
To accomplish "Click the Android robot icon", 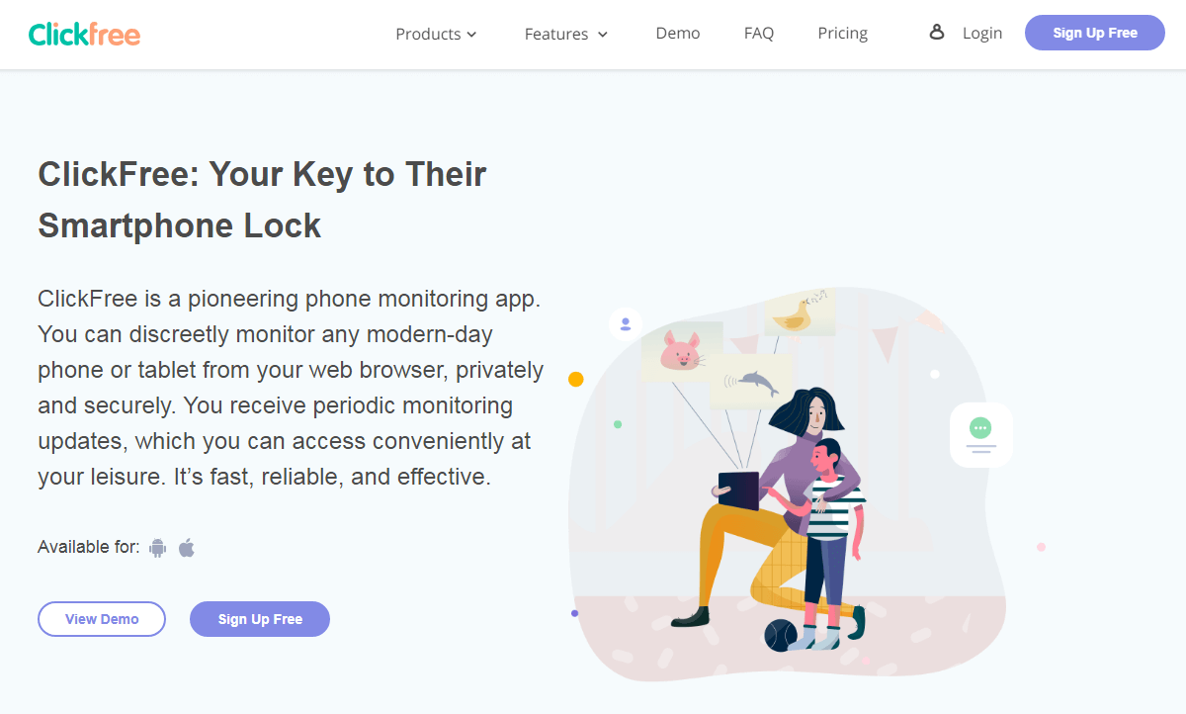I will [157, 547].
